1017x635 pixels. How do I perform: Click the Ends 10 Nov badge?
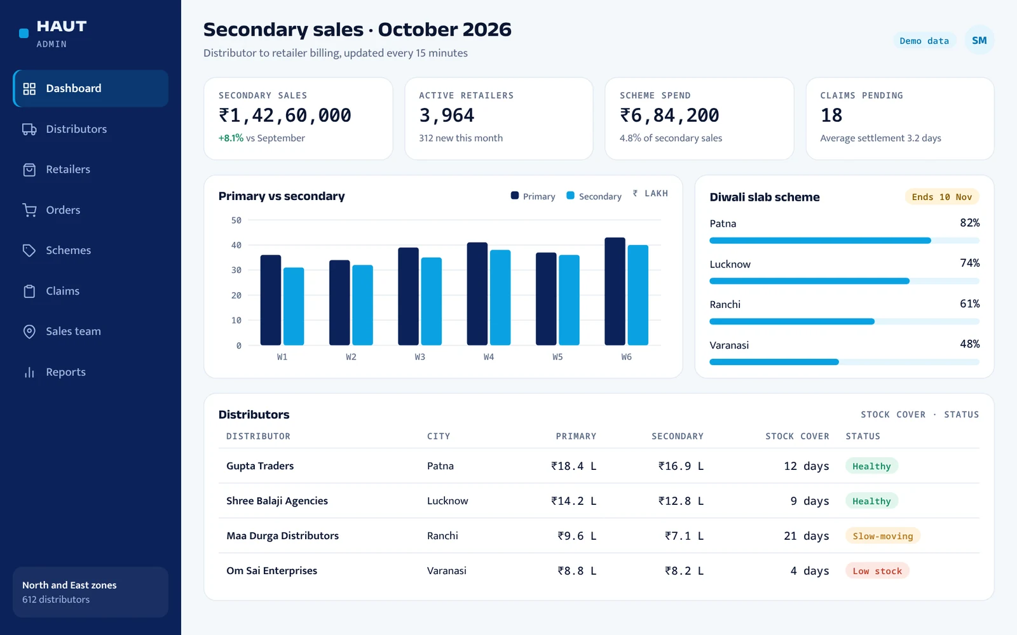pos(942,197)
